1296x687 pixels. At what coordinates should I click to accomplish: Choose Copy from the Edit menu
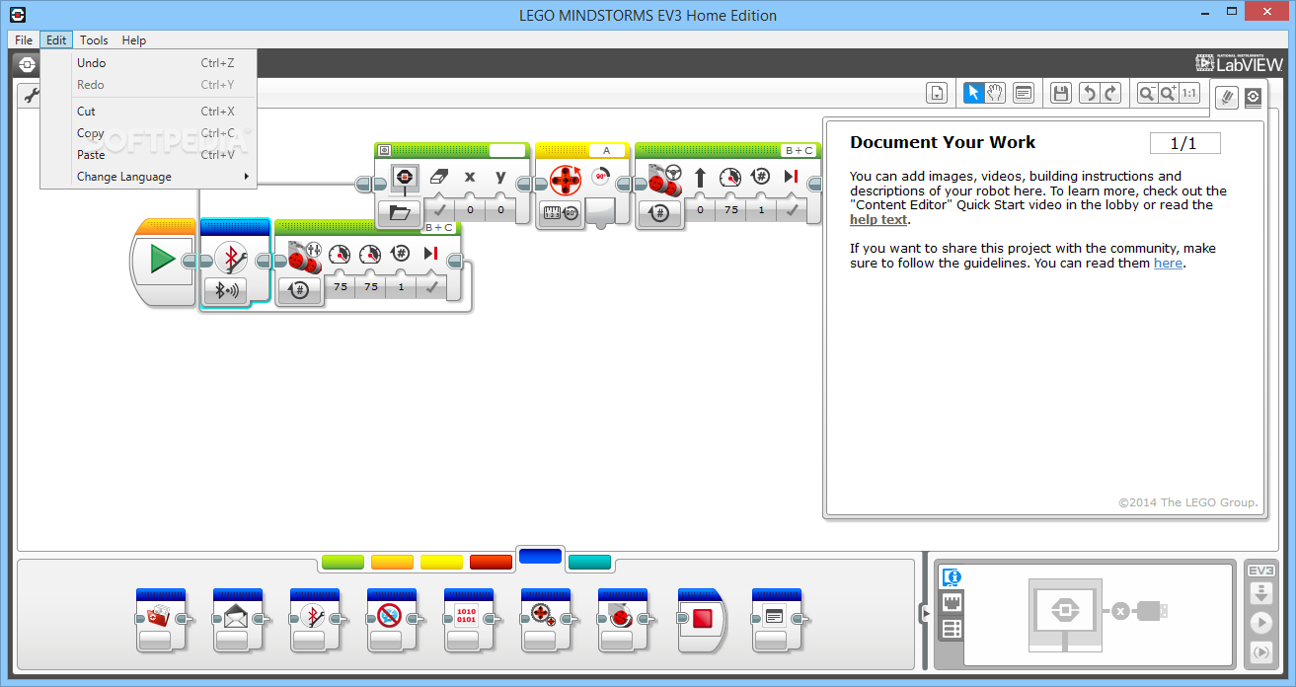click(x=148, y=133)
